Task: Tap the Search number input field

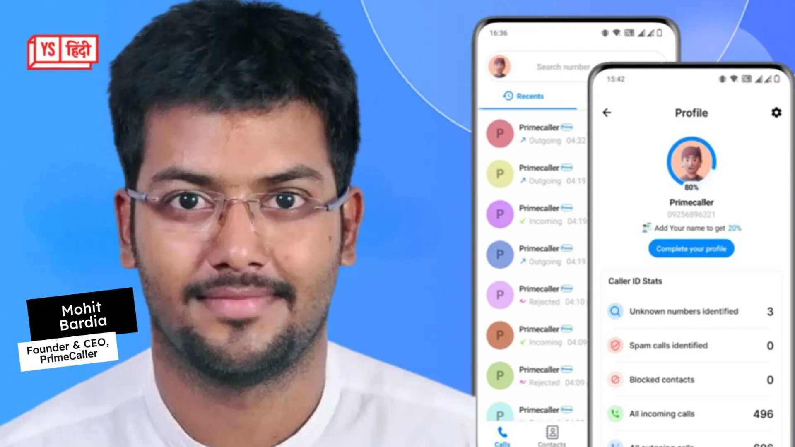Action: (x=562, y=67)
